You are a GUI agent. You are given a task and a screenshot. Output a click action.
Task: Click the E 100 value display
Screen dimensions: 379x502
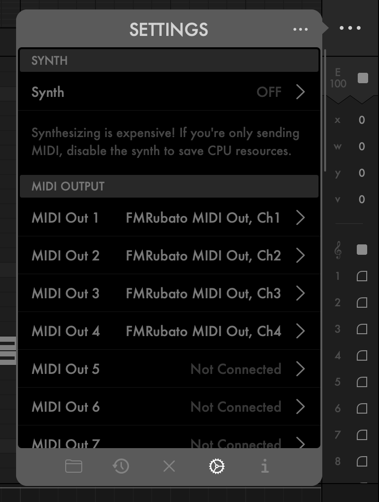coord(338,78)
